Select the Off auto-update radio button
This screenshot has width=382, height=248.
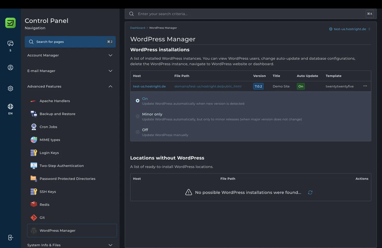pyautogui.click(x=137, y=132)
